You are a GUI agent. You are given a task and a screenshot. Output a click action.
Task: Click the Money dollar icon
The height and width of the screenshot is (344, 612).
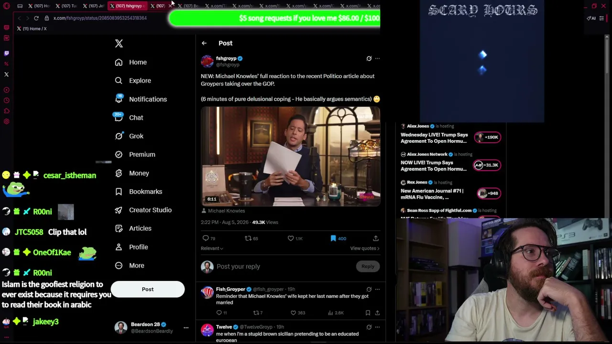coord(119,173)
